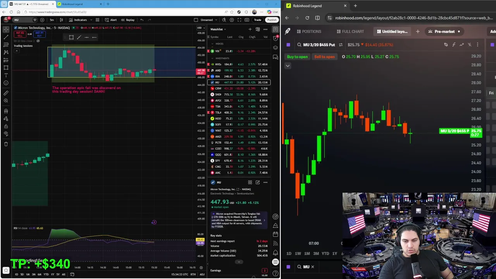Add a new layout with plus button
The image size is (496, 279).
tap(418, 31)
